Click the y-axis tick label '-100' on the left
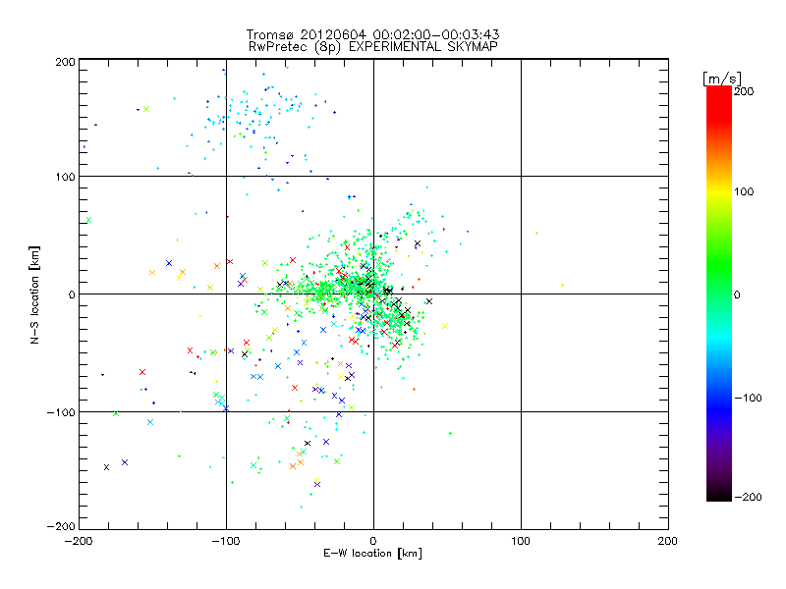The height and width of the screenshot is (589, 786). coord(61,412)
